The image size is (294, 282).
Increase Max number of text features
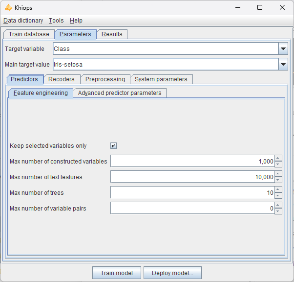278,174
